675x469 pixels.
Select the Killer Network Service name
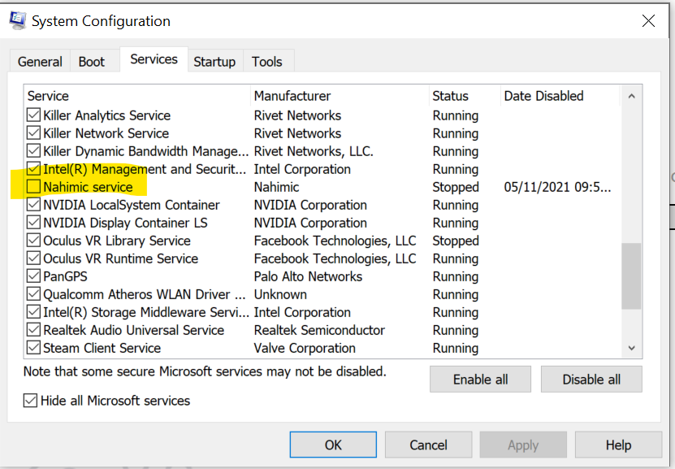tap(106, 133)
